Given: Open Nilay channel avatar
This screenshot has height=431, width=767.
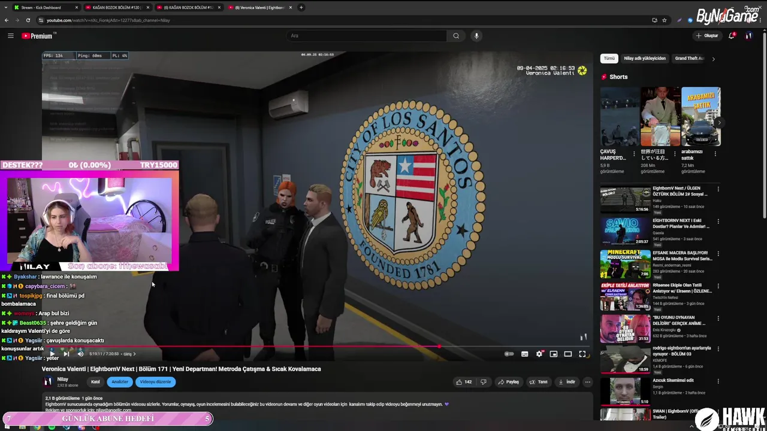Looking at the screenshot, I should pyautogui.click(x=48, y=382).
